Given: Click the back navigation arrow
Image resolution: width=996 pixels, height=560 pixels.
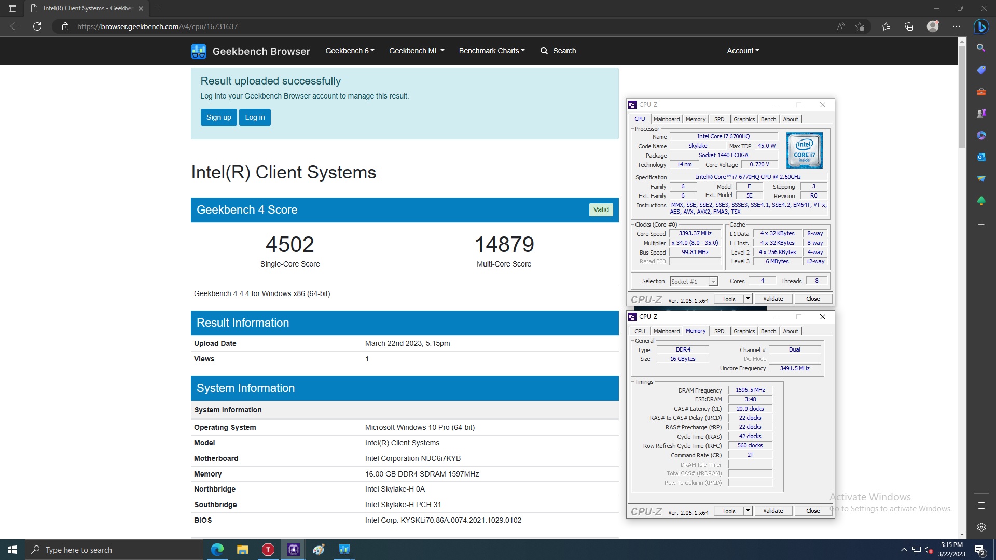Looking at the screenshot, I should coord(15,26).
